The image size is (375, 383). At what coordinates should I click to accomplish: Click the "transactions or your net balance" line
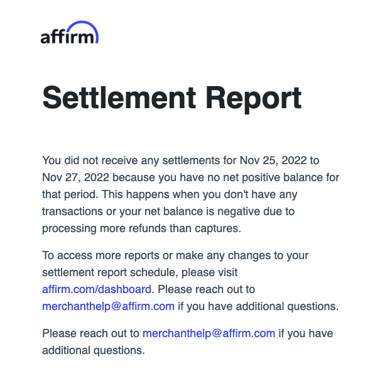coord(122,211)
